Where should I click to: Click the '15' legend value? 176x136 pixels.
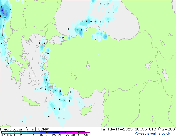click(x=41, y=135)
